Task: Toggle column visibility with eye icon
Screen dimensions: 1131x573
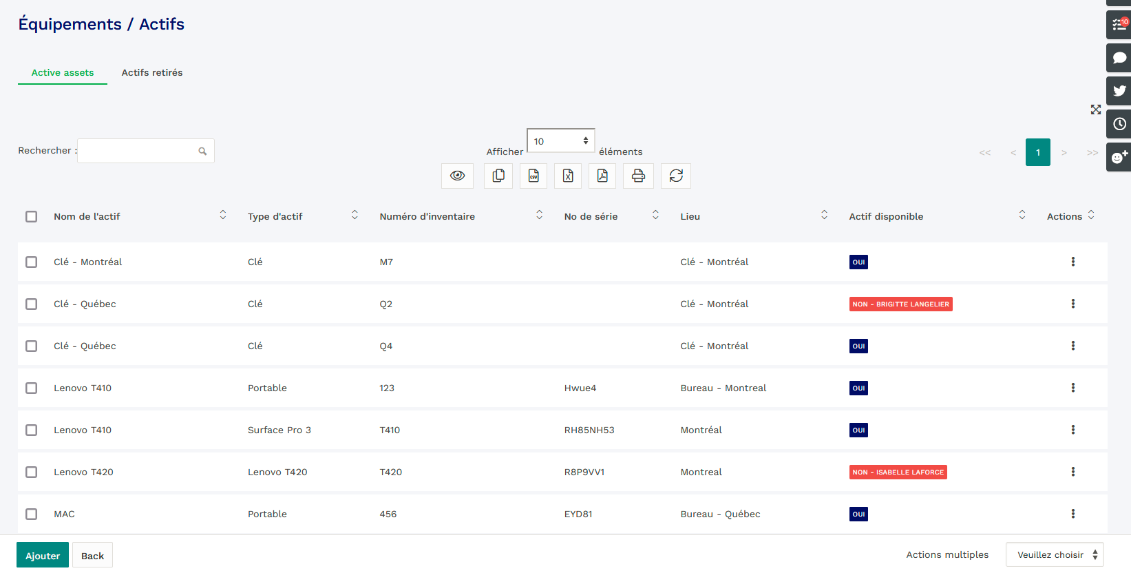Action: (x=457, y=176)
